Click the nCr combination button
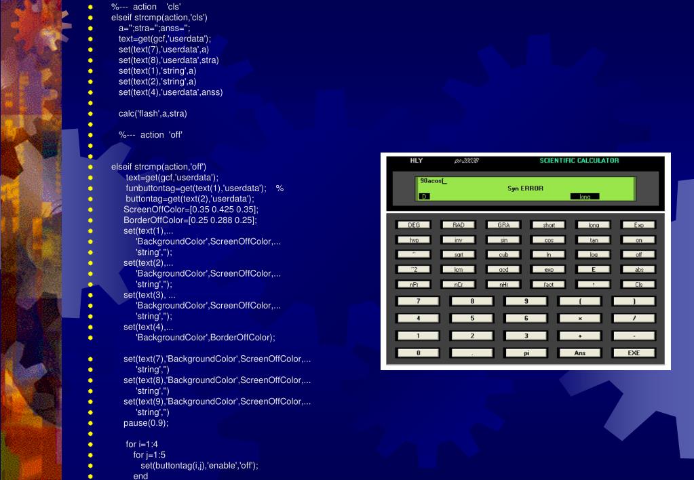The height and width of the screenshot is (480, 694). click(x=459, y=285)
